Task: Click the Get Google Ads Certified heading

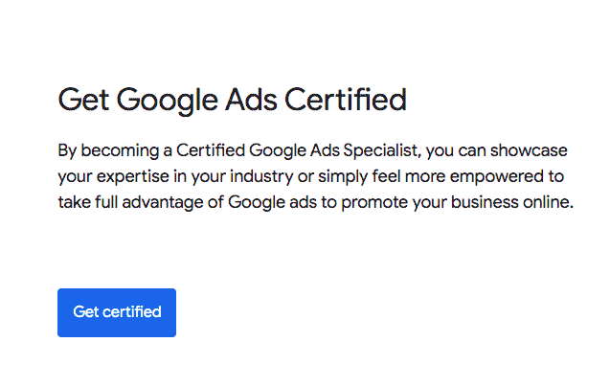Action: [233, 100]
